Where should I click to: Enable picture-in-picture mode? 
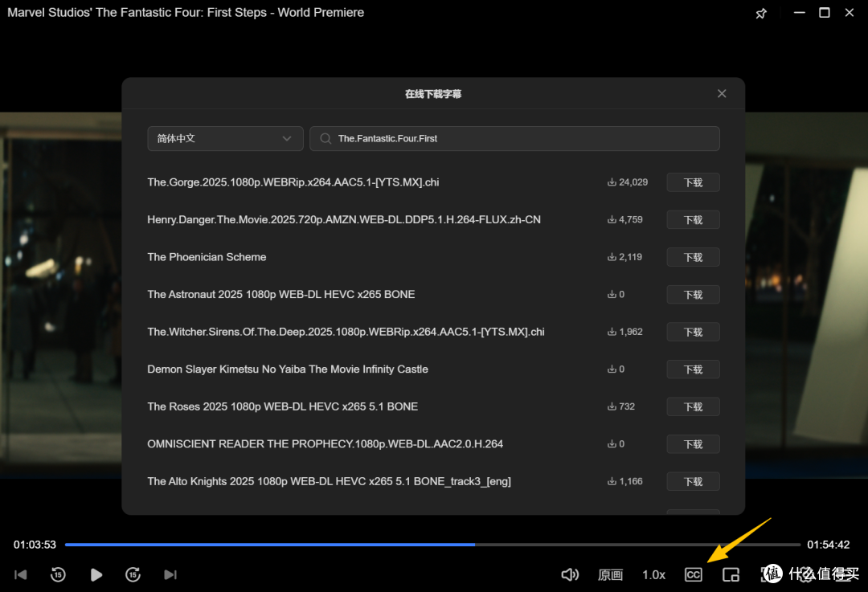[x=731, y=575]
